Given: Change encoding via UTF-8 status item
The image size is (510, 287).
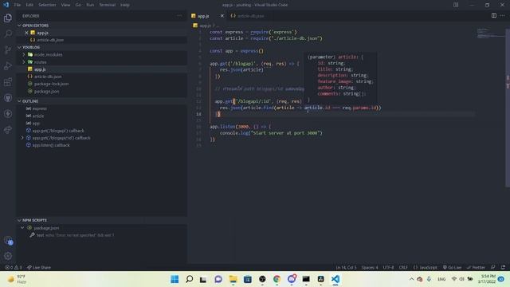Looking at the screenshot, I should point(388,267).
